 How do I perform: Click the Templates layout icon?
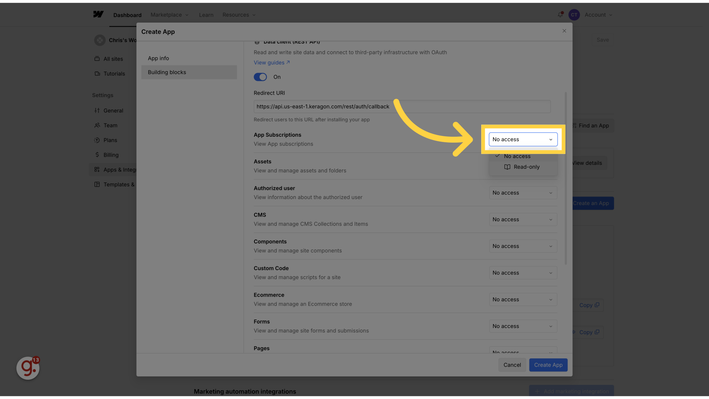(x=97, y=184)
